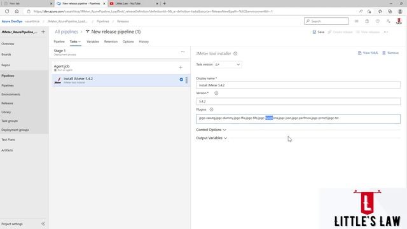This screenshot has width=407, height=229.
Task: Open a new browser tab
Action: point(164,4)
